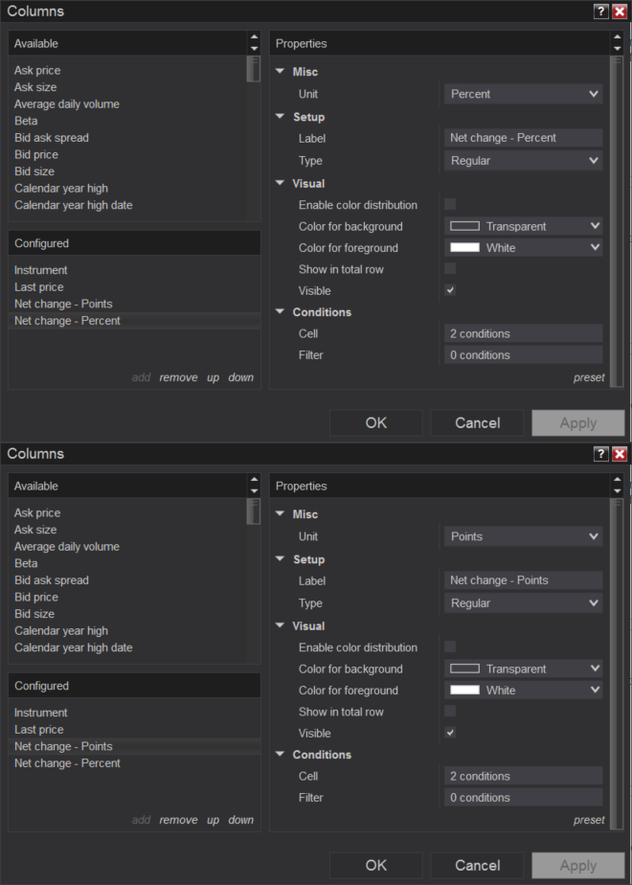Check Show in total row in the upper dialog
Viewport: 632px width, 885px height.
[450, 269]
